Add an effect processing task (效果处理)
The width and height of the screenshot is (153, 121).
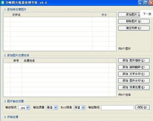[134, 88]
